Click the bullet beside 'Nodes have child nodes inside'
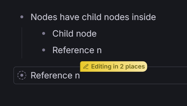The height and width of the screenshot is (106, 187). pos(22,17)
